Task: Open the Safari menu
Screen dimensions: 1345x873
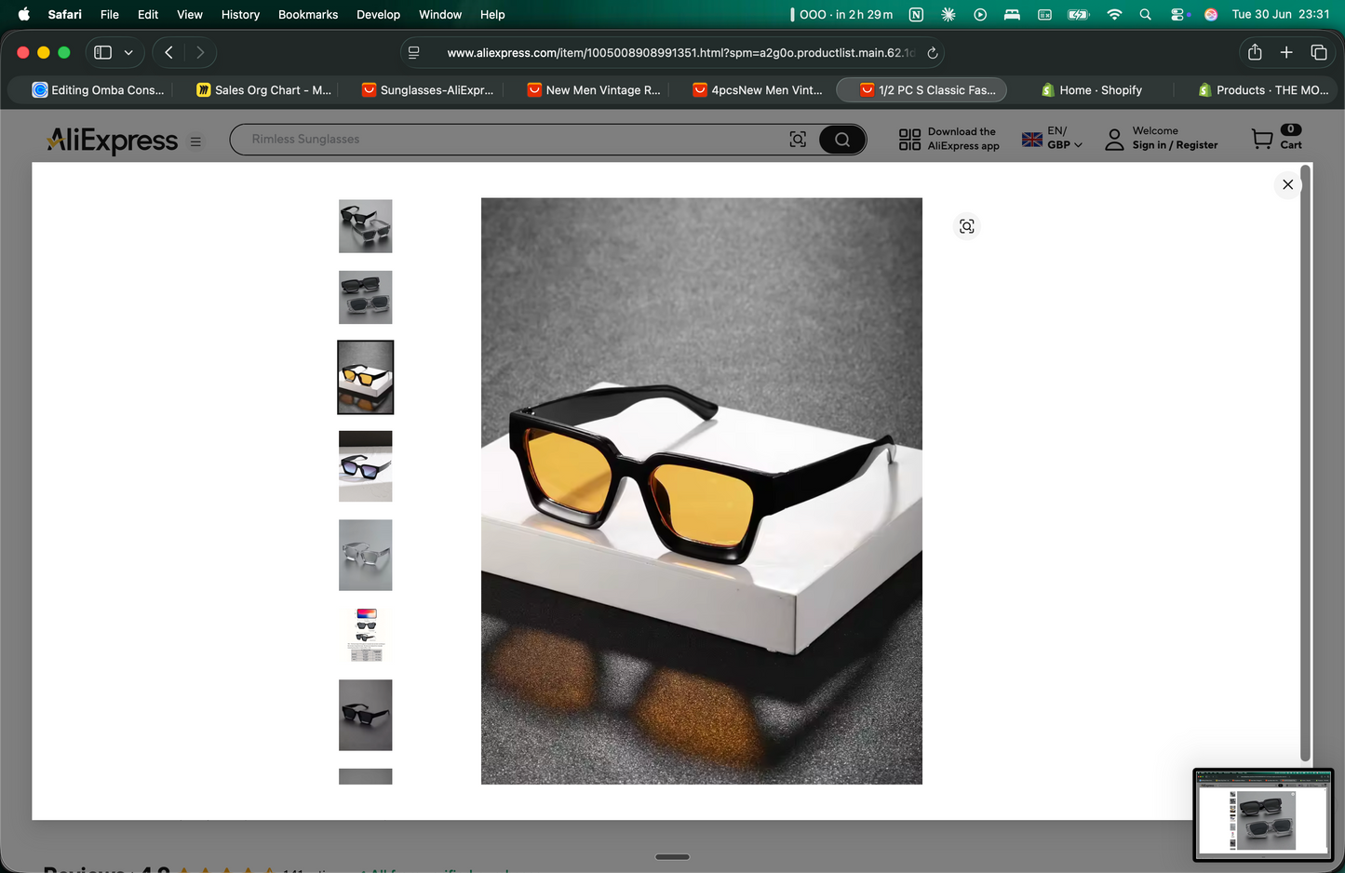Action: pyautogui.click(x=65, y=14)
